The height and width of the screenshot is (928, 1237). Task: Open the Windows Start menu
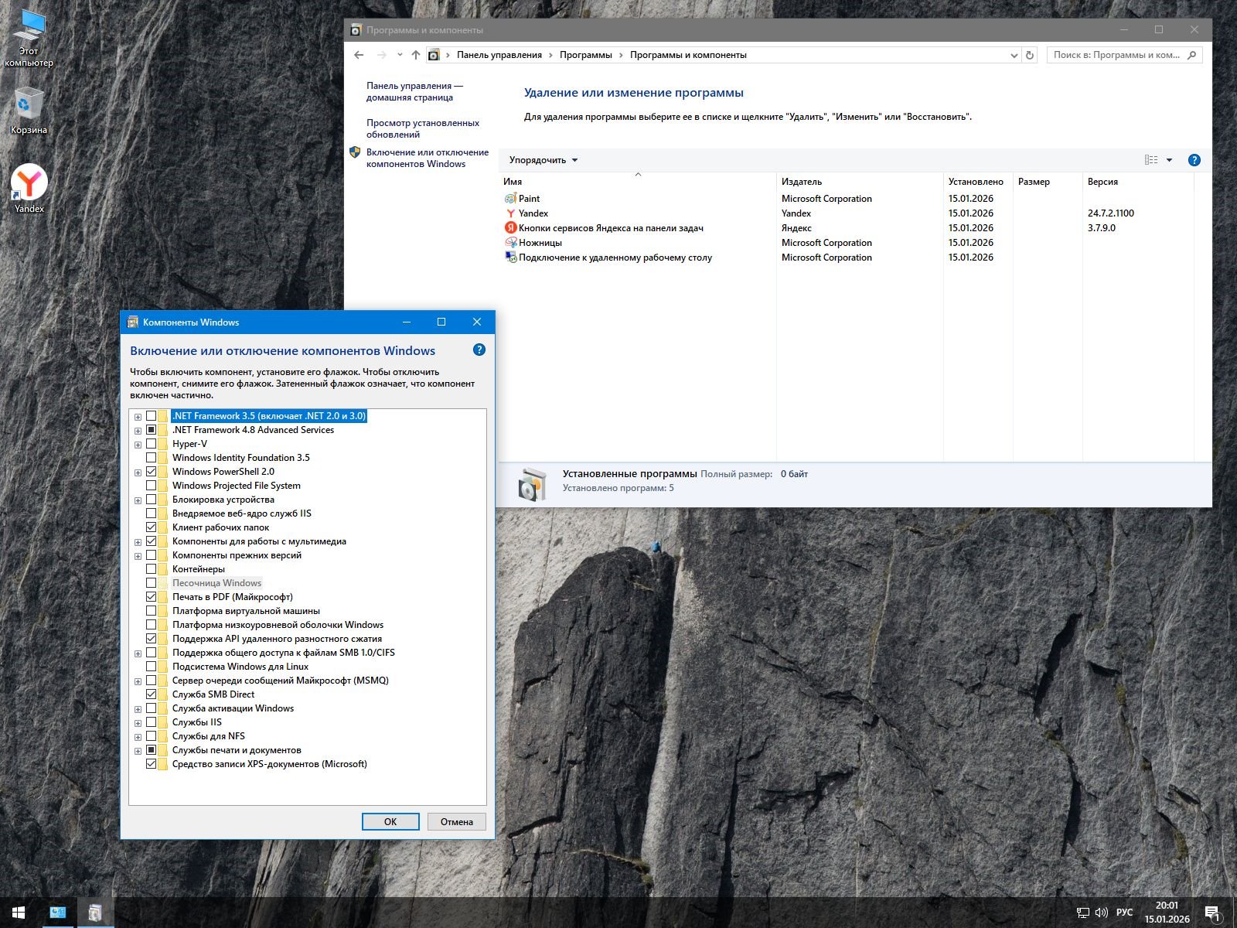(19, 913)
